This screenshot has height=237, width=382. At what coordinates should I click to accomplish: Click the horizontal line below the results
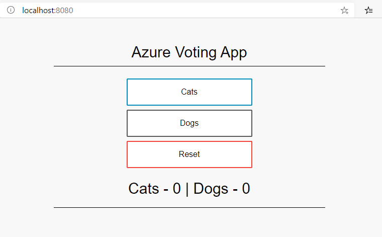point(189,207)
